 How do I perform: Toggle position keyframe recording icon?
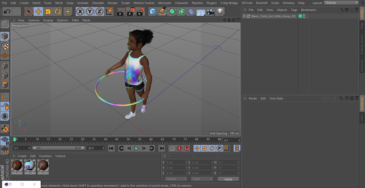(197, 148)
